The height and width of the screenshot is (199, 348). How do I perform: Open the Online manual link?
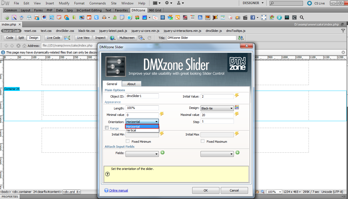(119, 190)
